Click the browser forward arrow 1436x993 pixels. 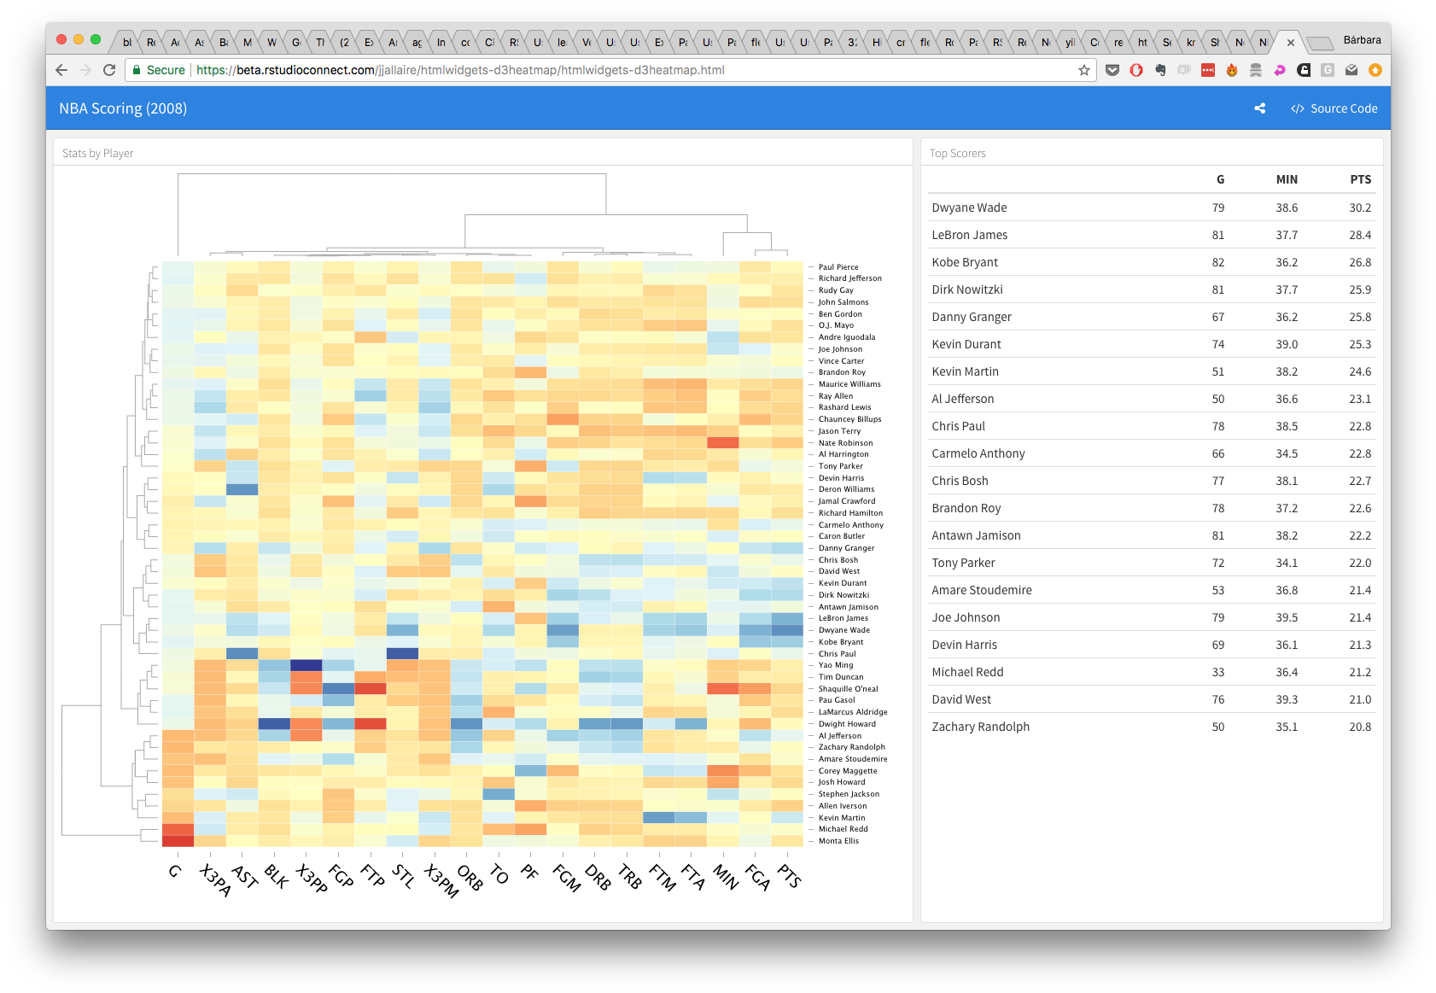click(85, 70)
